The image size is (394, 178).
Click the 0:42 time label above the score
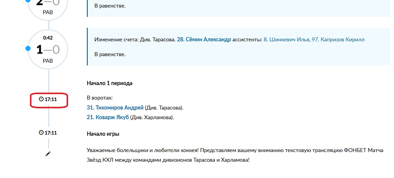coord(48,38)
